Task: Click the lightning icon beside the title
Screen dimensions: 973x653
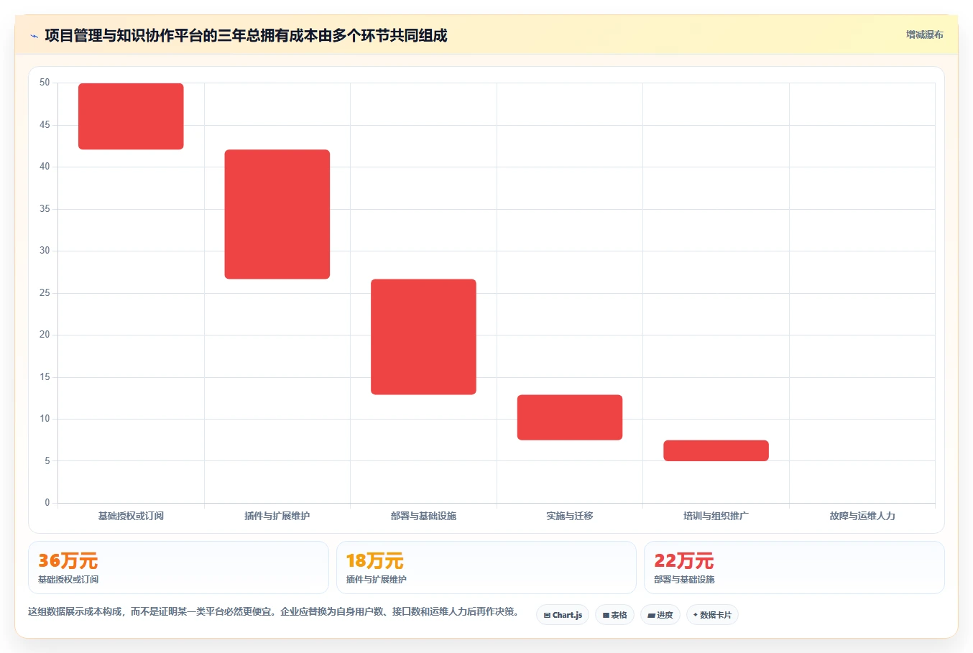Action: 34,36
